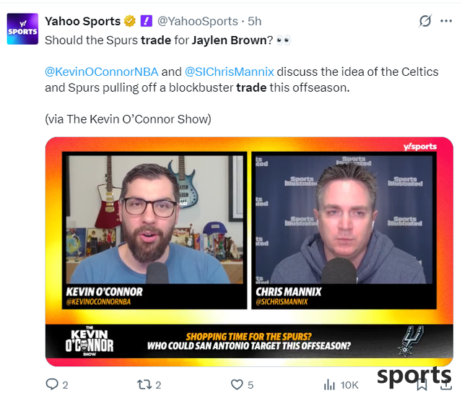Open the three-dot more options menu
Image resolution: width=462 pixels, height=398 pixels.
(x=446, y=21)
